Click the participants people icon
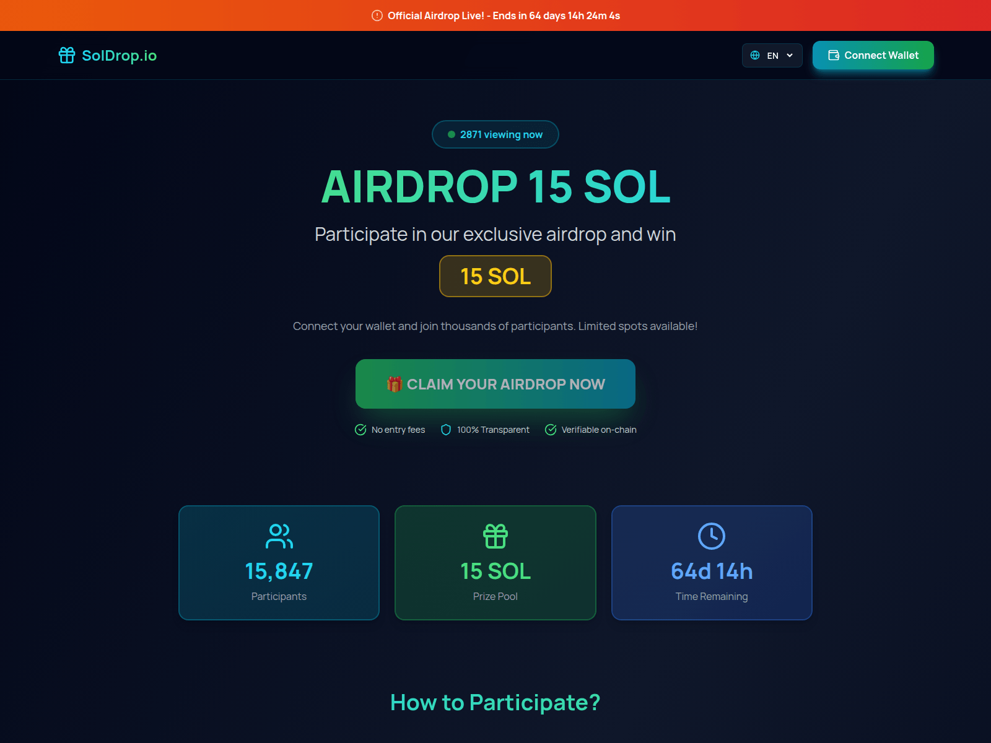Image resolution: width=991 pixels, height=743 pixels. pos(279,537)
